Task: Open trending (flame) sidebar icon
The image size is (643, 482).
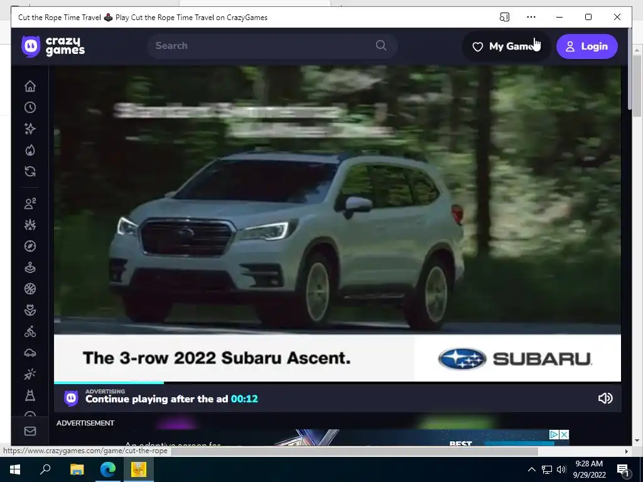Action: point(30,151)
